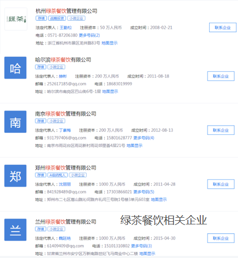Screen dimensions: 238x258
Task: Open 杭州绿茶餐饮管理有限公司 company page
Action: click(x=67, y=11)
